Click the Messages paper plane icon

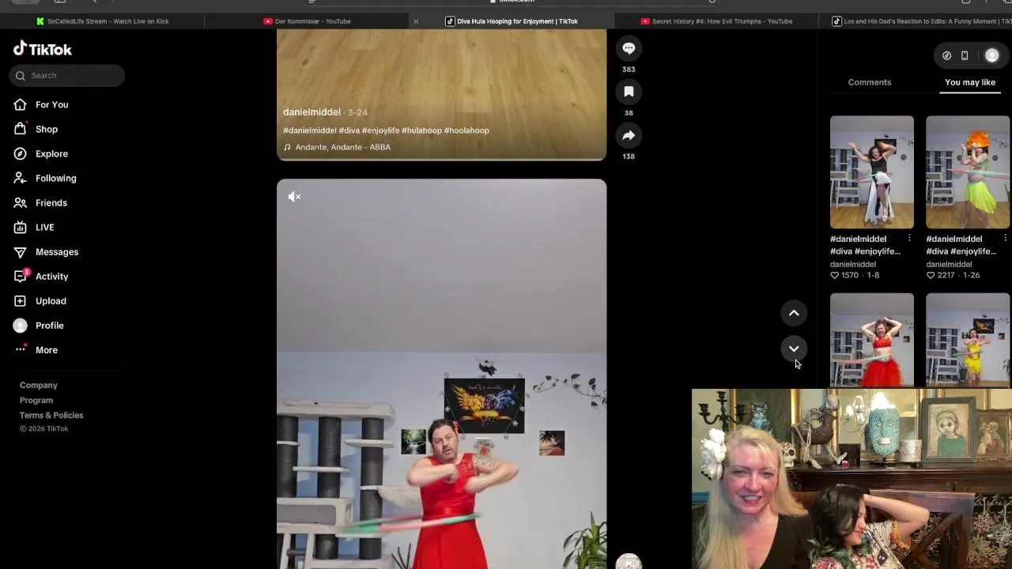coord(20,251)
